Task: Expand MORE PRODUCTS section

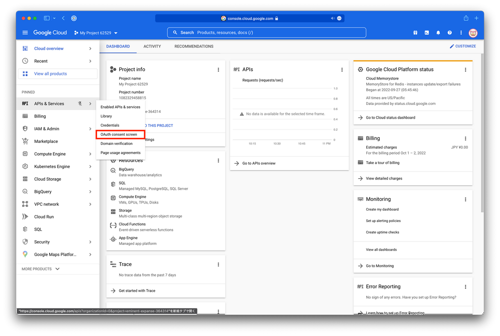Action: (41, 269)
